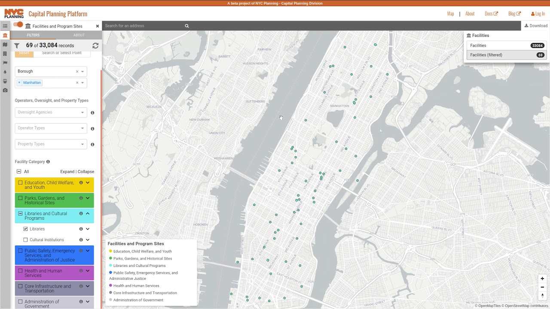Click the Health and Human Services color band
This screenshot has height=309, width=550.
54,273
